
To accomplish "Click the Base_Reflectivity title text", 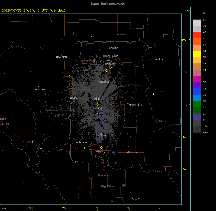I will [108, 4].
